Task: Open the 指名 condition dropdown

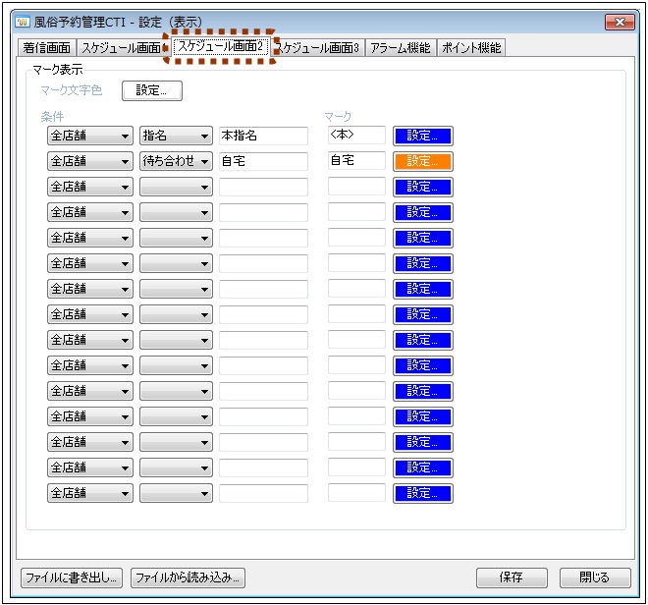Action: (176, 136)
